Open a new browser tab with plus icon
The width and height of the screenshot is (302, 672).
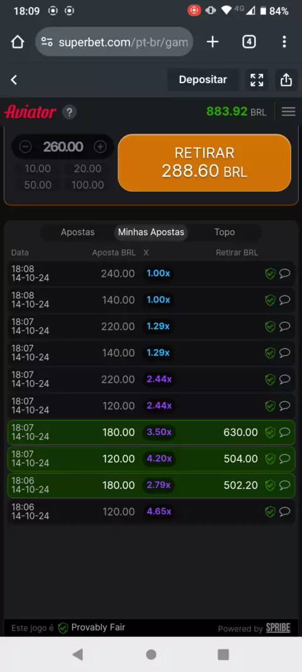213,42
